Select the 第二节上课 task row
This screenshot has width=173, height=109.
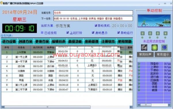(x=67, y=85)
